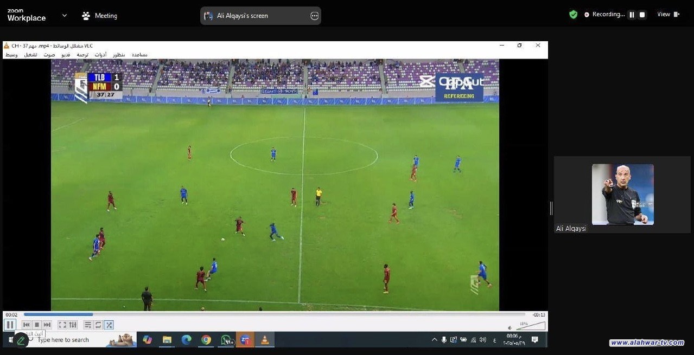694x355 pixels.
Task: Pause the VLC video playback
Action: pos(10,325)
